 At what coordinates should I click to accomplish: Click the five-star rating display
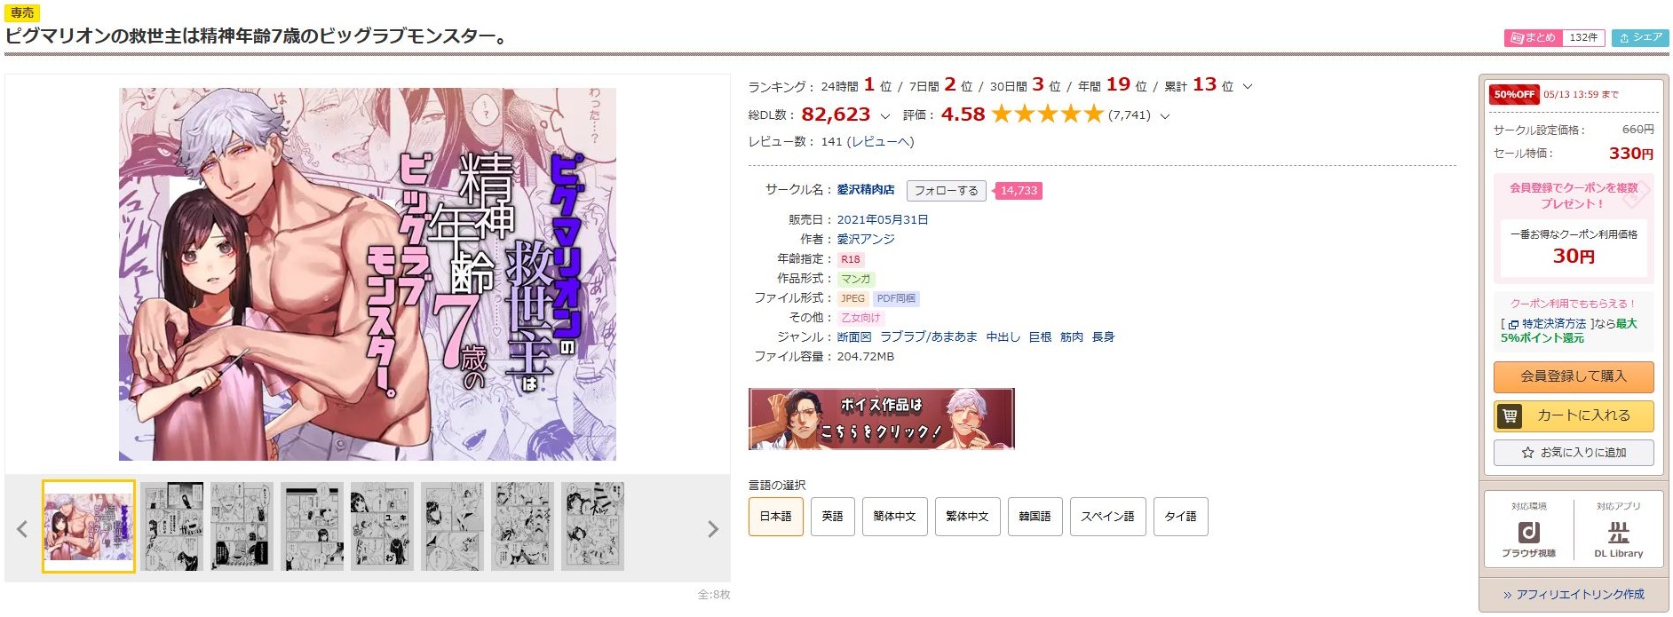(1047, 115)
